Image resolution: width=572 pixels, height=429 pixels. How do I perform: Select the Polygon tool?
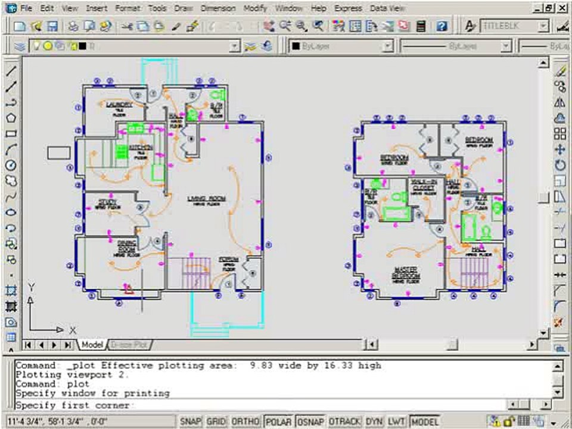(11, 118)
